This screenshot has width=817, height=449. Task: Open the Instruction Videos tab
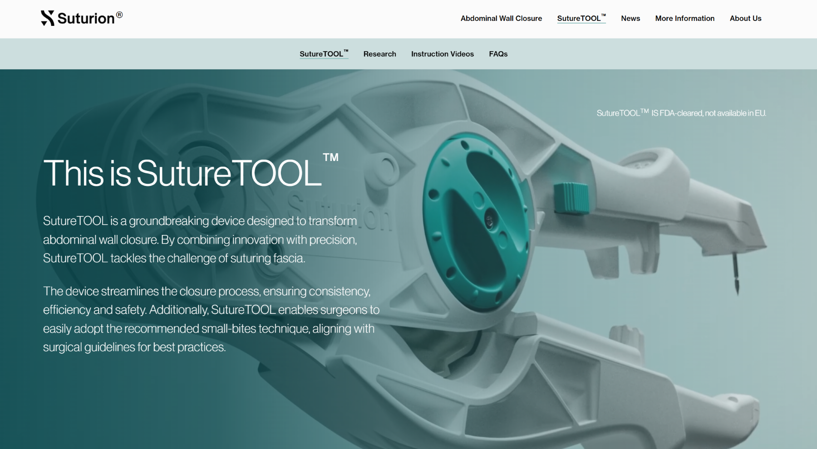pos(442,54)
